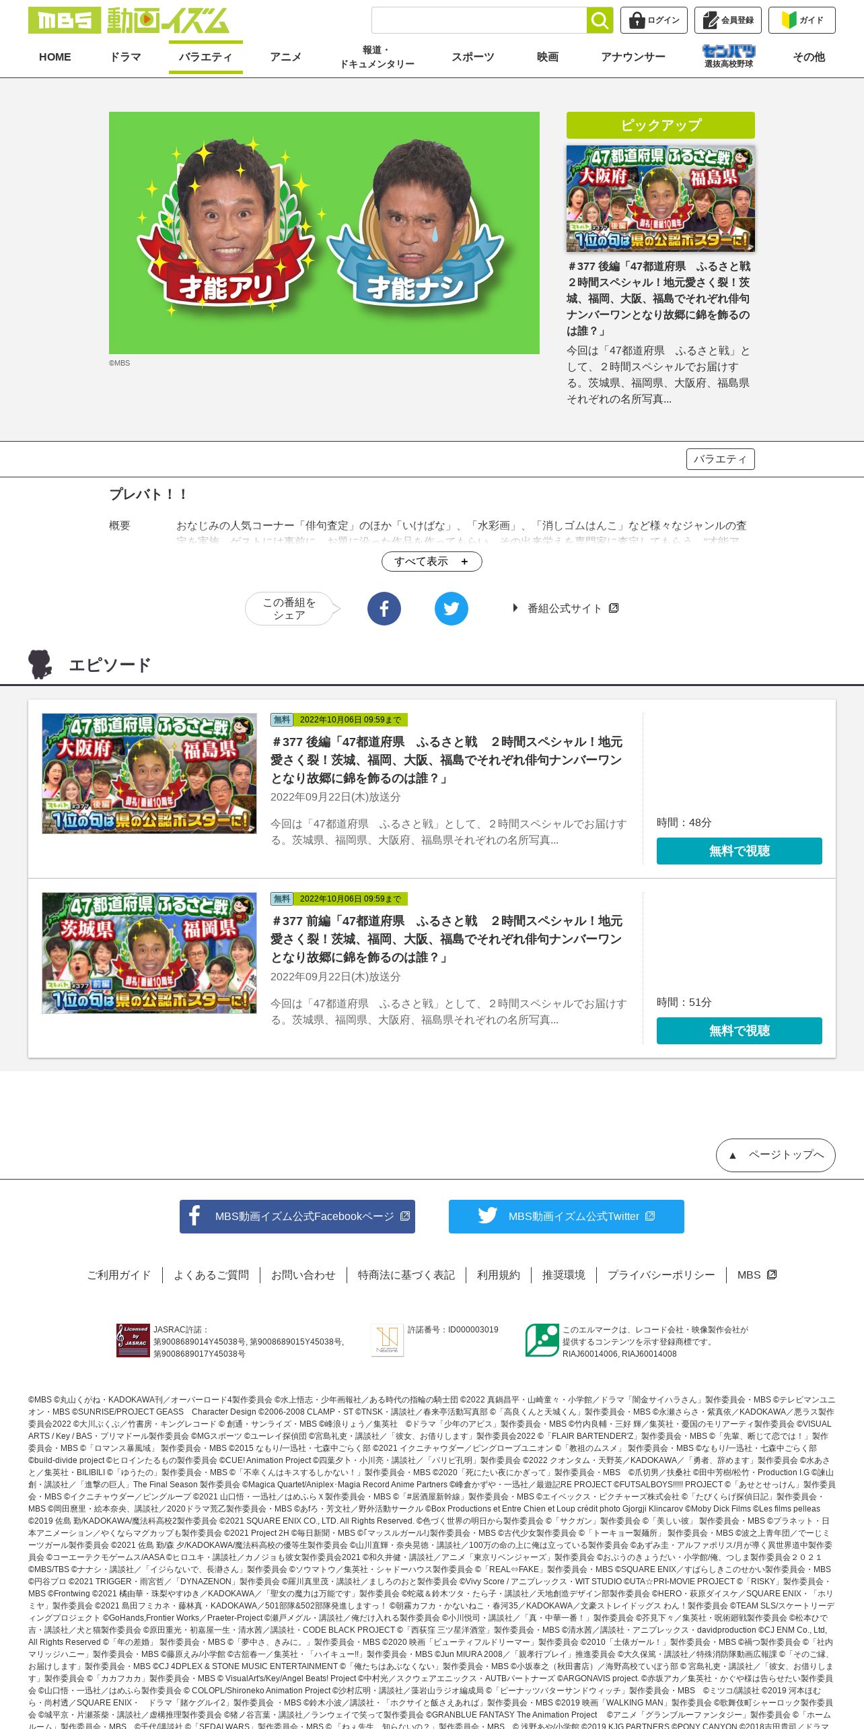Screen dimensions: 864x1729
Task: Open the 推奨環境 footer link
Action: (x=564, y=1275)
